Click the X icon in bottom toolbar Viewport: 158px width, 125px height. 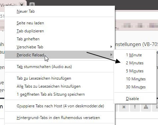click(124, 107)
